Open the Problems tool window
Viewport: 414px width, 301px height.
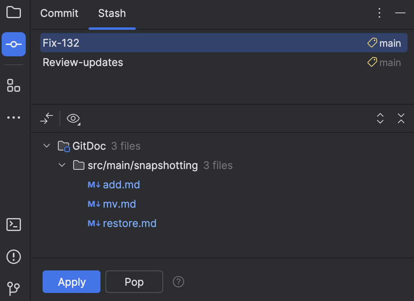click(14, 257)
